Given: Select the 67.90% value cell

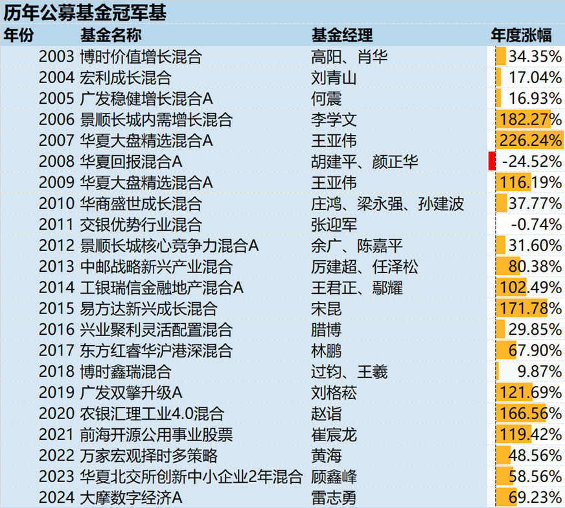Looking at the screenshot, I should [535, 350].
